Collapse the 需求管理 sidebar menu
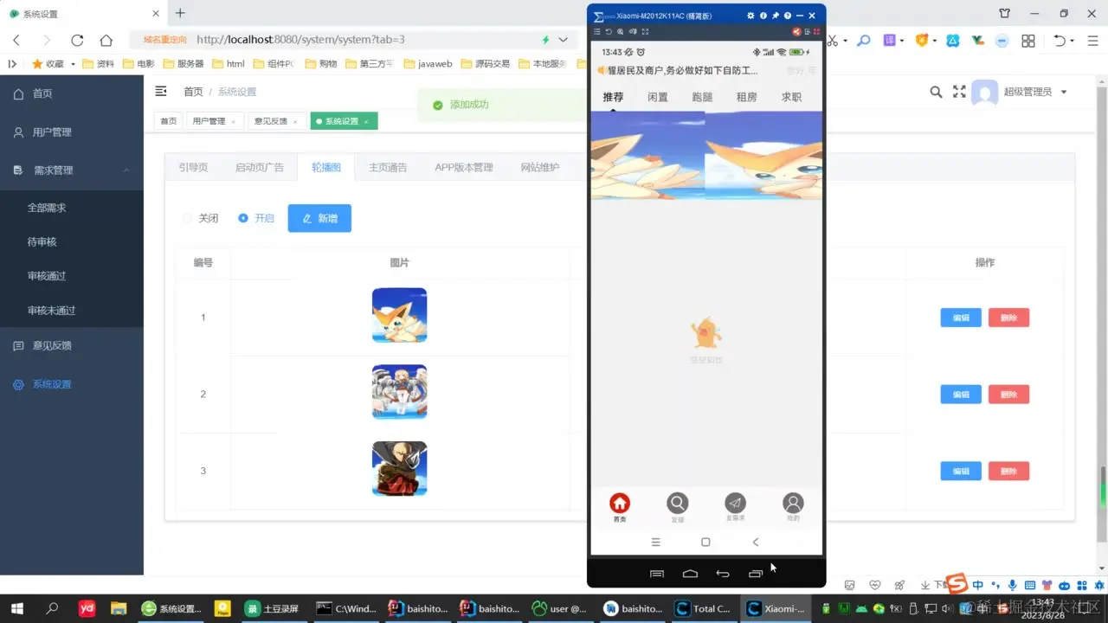1108x623 pixels. 72,170
